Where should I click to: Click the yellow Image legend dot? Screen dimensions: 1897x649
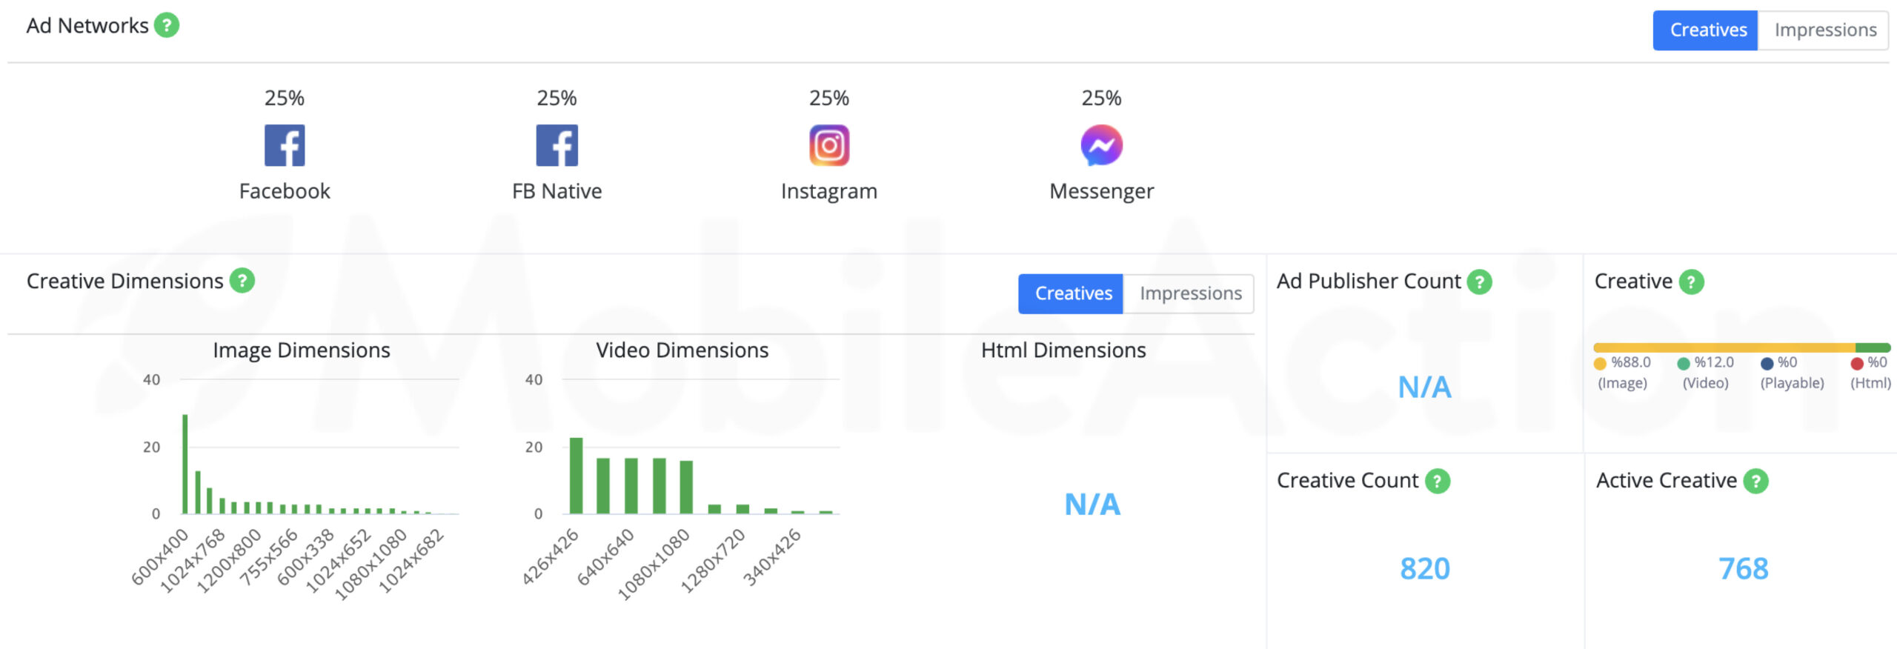point(1600,363)
